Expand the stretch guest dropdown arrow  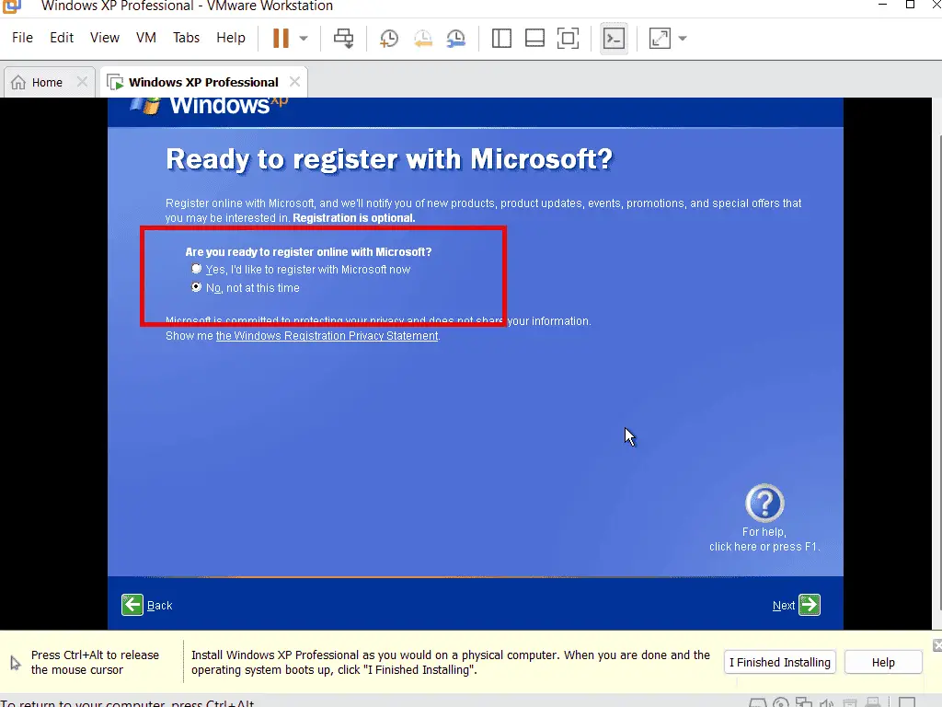click(683, 39)
